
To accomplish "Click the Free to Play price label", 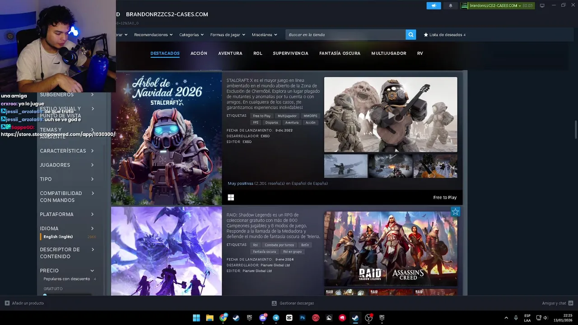I will point(445,197).
